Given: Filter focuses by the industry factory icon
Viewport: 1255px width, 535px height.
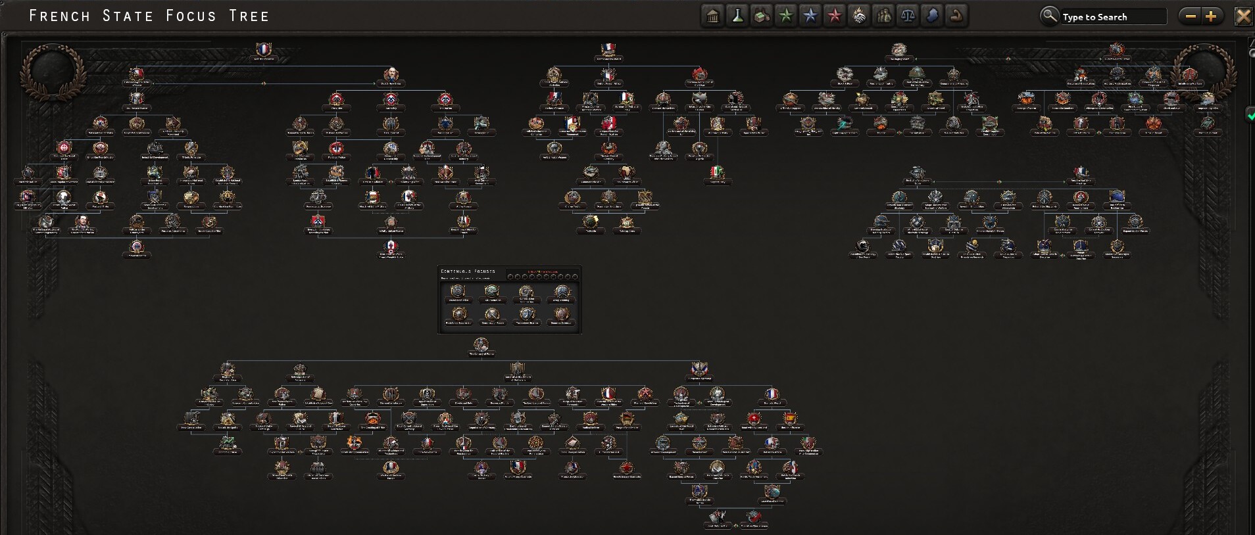Looking at the screenshot, I should (x=762, y=16).
